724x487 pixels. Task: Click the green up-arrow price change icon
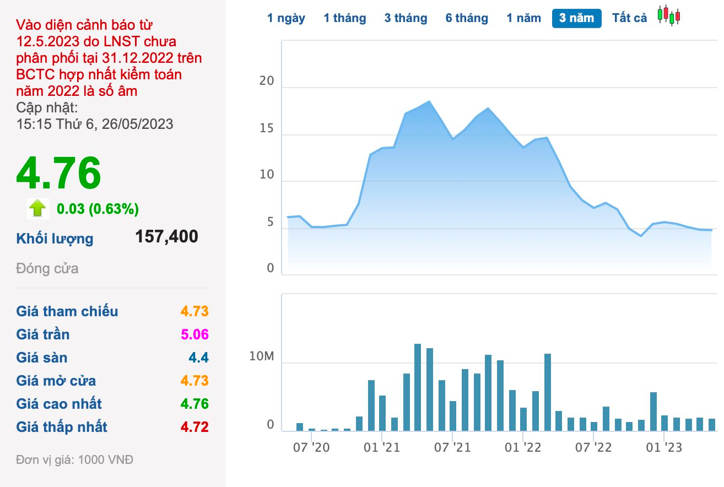[x=37, y=208]
